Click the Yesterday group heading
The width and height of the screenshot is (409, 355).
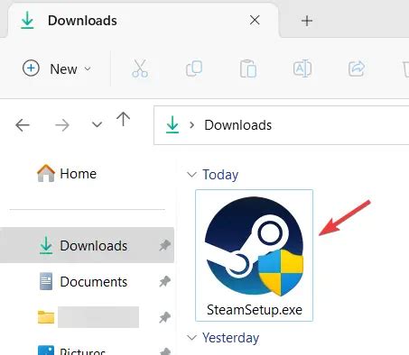point(230,338)
